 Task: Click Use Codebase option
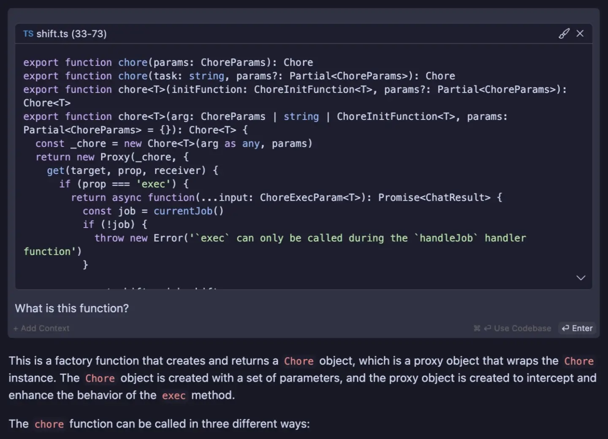point(513,328)
